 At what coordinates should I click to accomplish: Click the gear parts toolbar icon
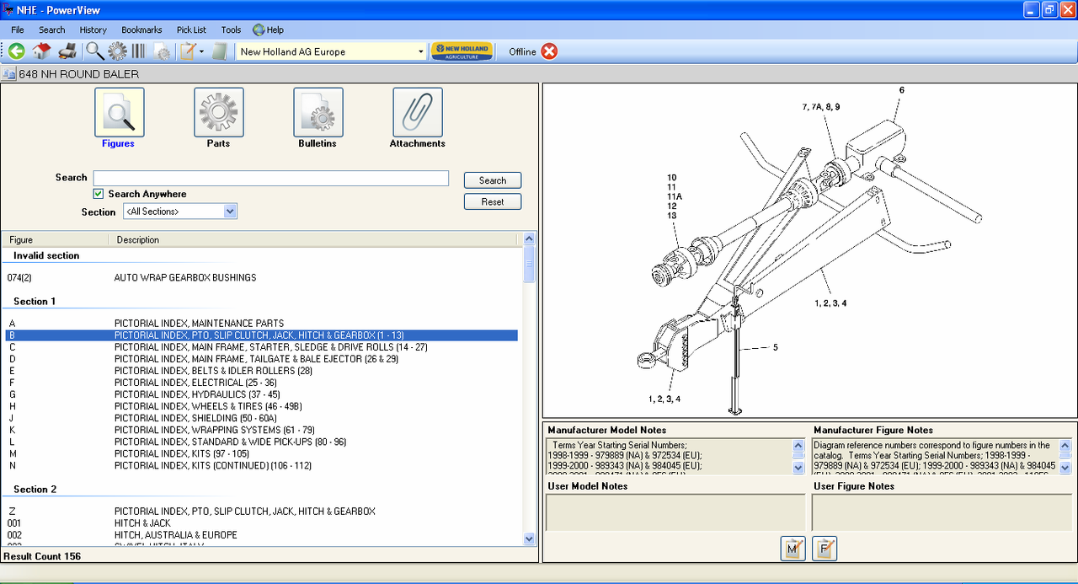pos(117,51)
